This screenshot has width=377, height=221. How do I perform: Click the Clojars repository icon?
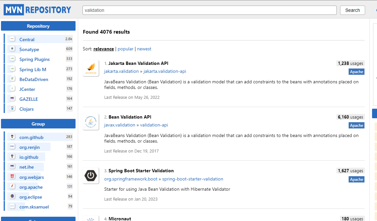13,108
